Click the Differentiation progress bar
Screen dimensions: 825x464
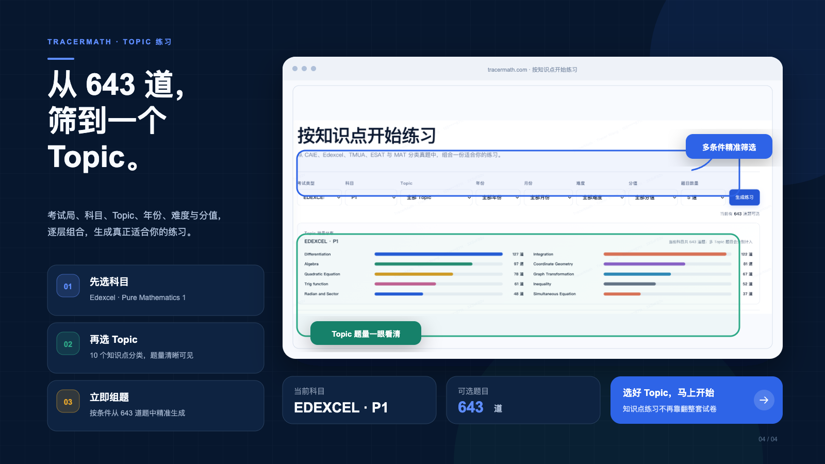coord(438,254)
